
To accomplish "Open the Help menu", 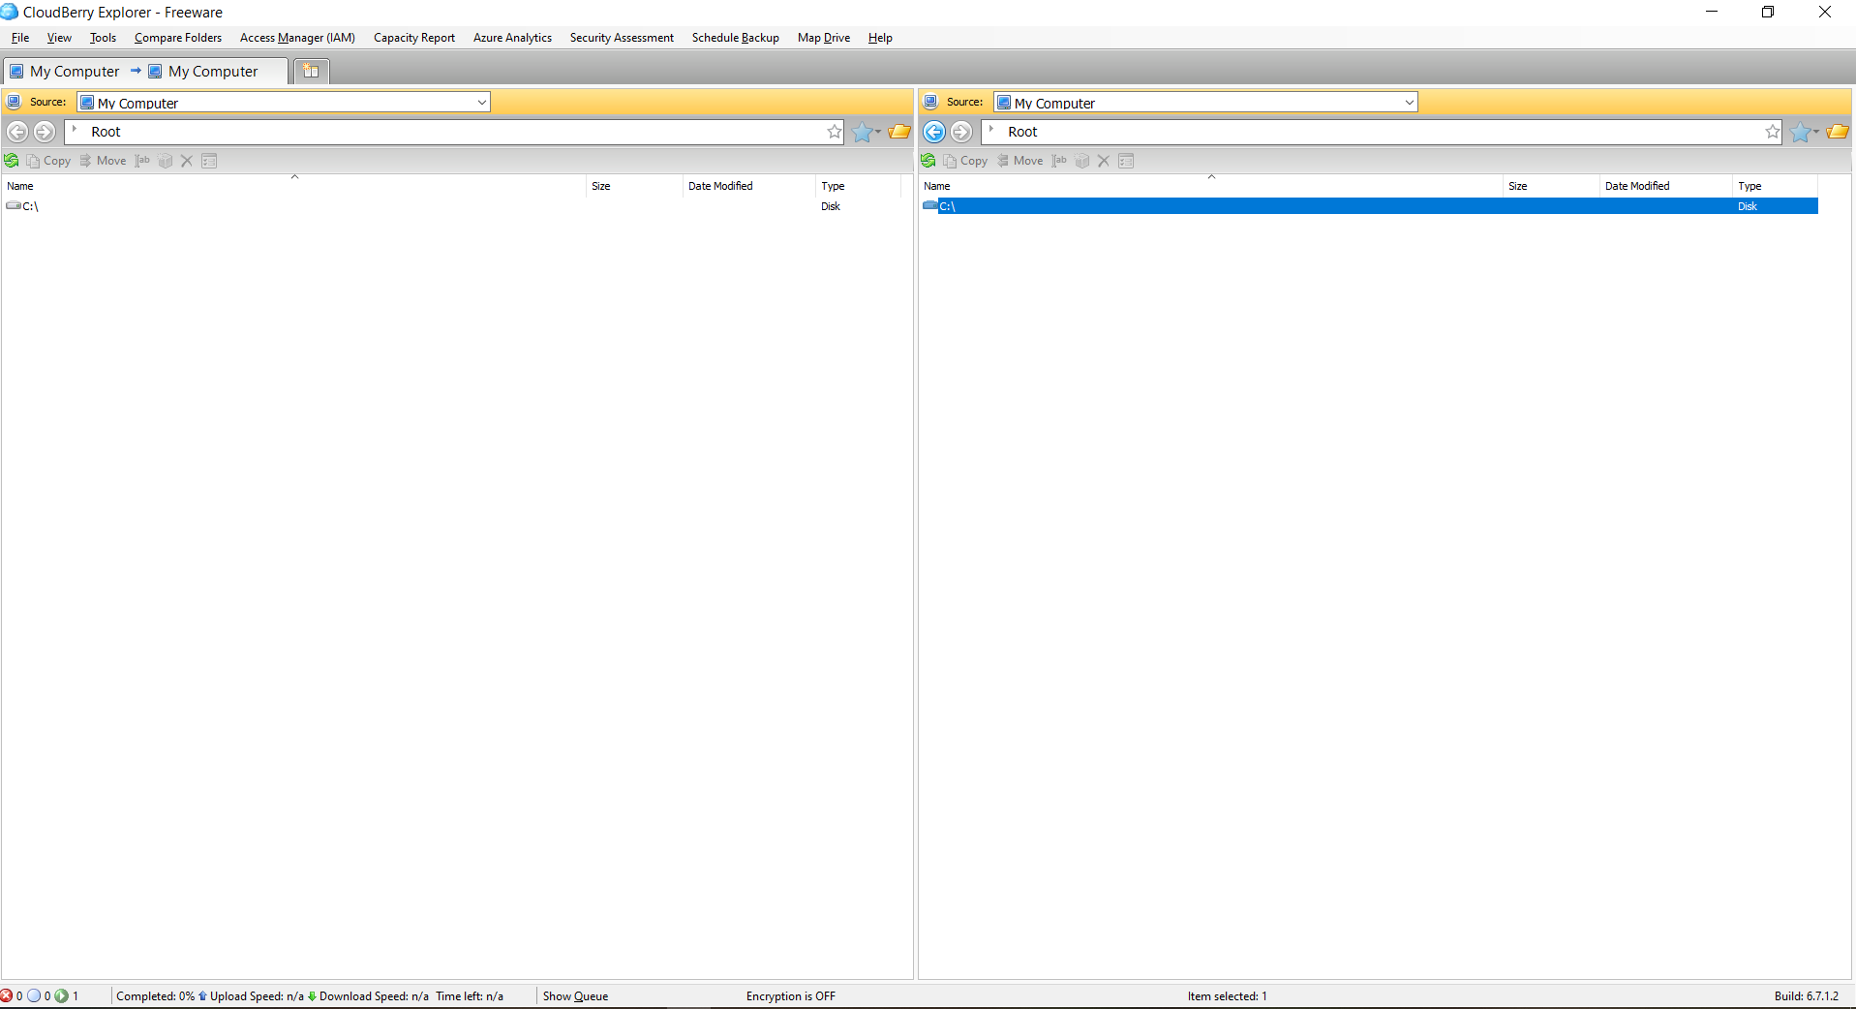I will (x=880, y=38).
